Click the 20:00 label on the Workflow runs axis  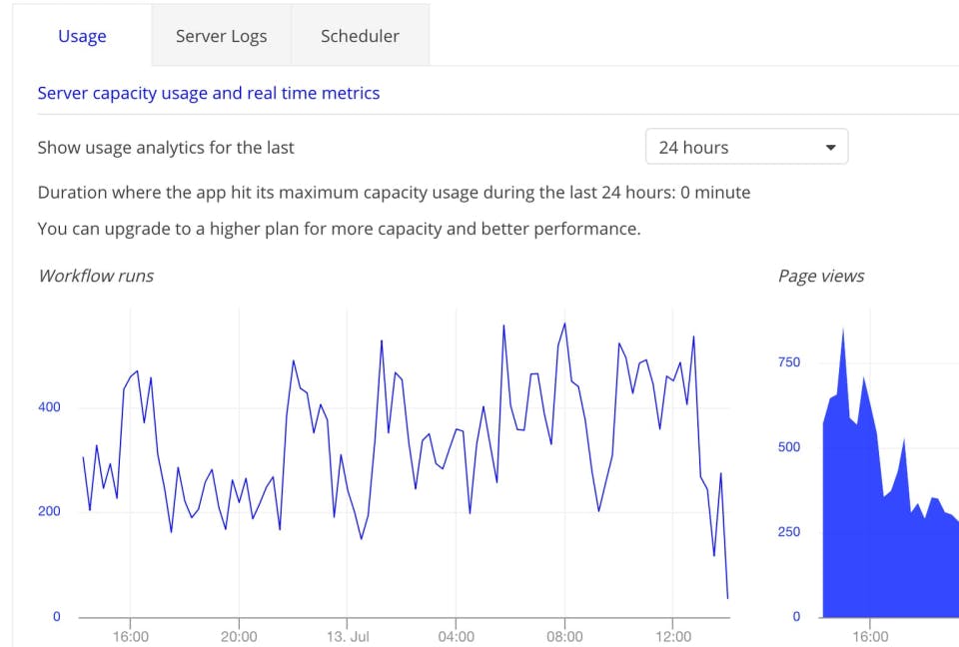(239, 636)
